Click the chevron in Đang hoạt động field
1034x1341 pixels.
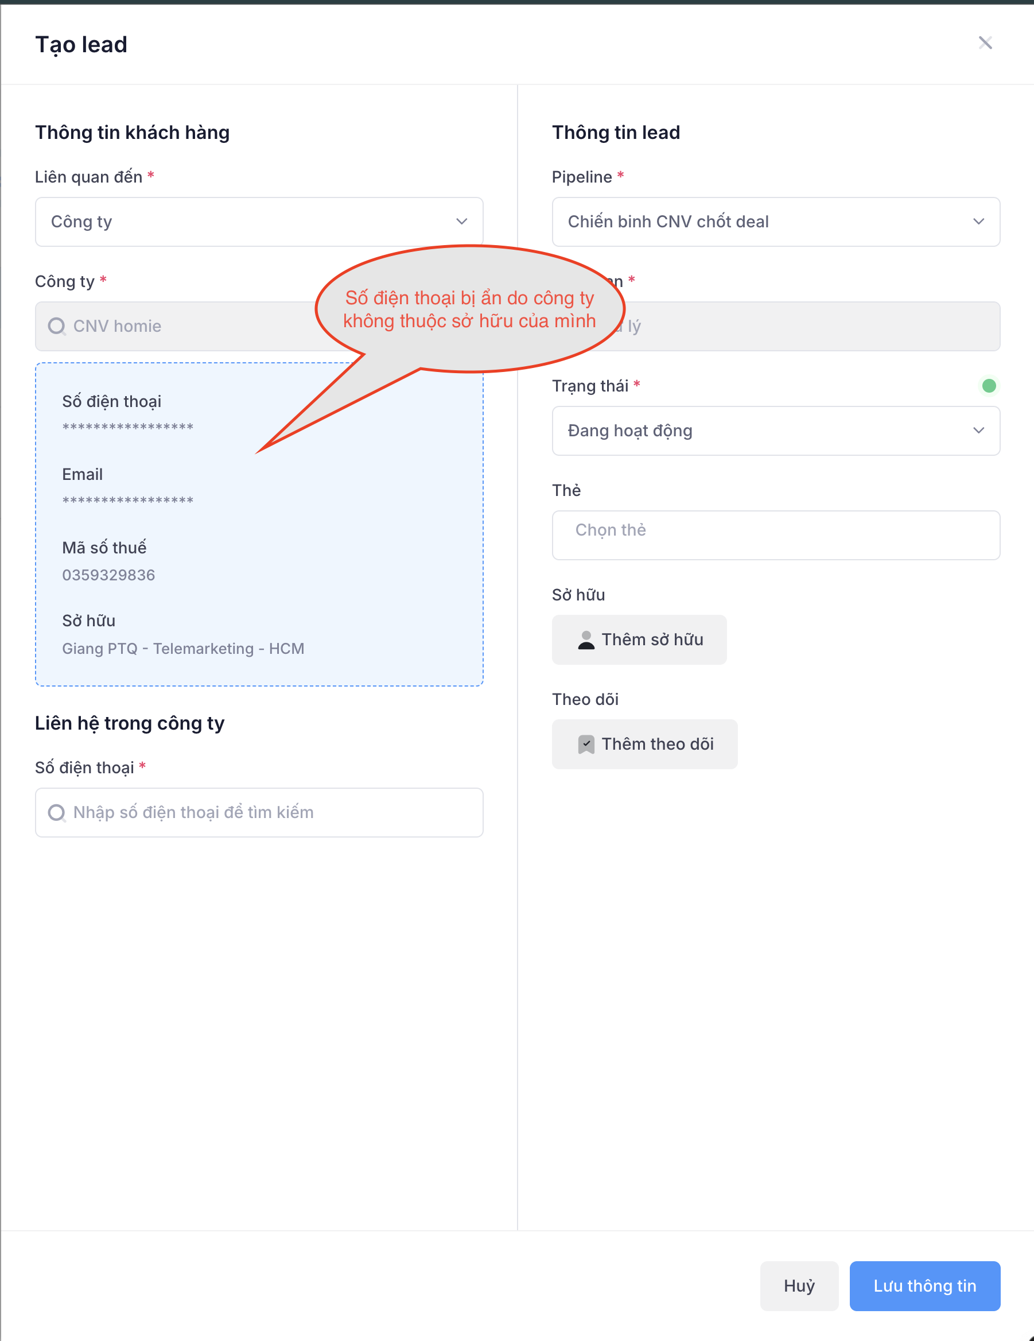[978, 431]
